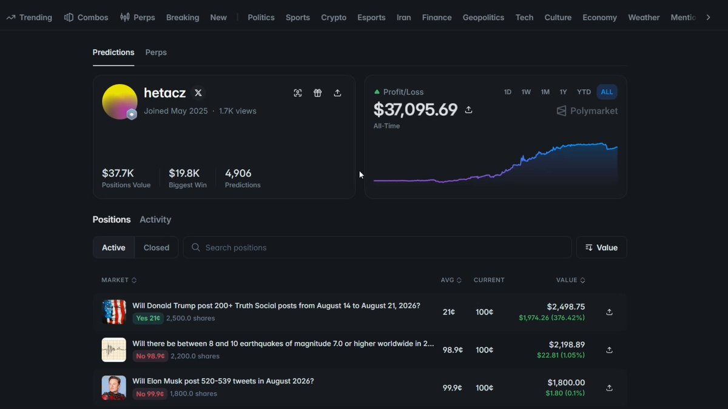Select the Predictions tab
The width and height of the screenshot is (728, 409).
[x=113, y=52]
